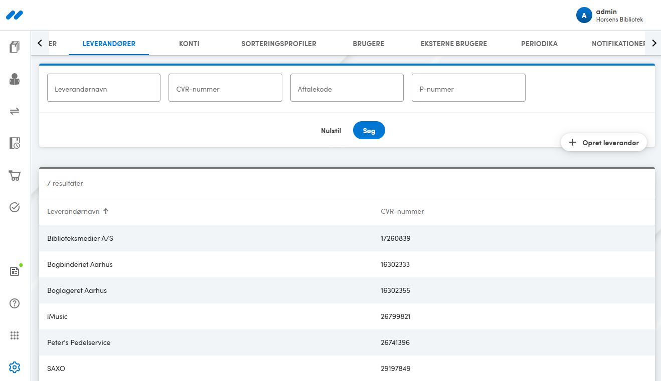Image resolution: width=661 pixels, height=381 pixels.
Task: Open the help question mark icon
Action: 15,303
